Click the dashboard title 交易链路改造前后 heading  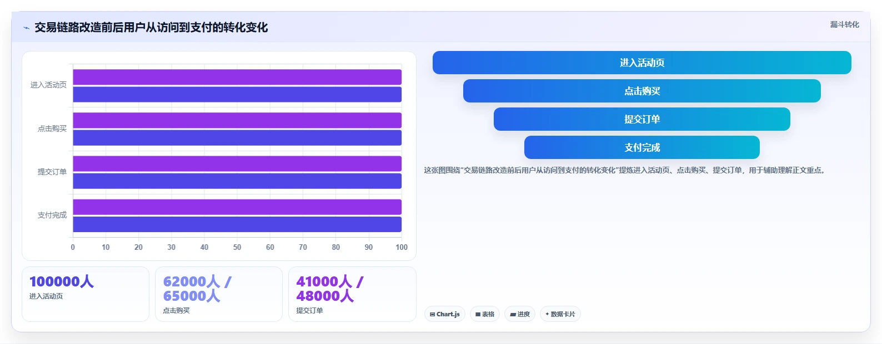click(151, 28)
